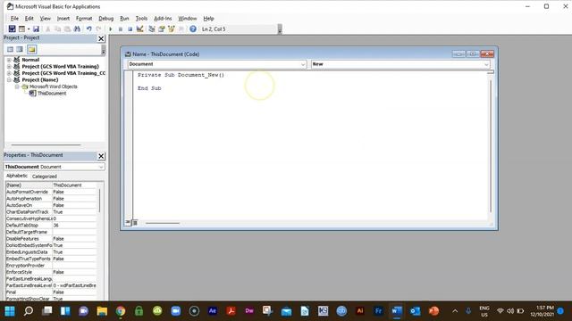Click the Break pause icon in toolbar
This screenshot has height=321, width=572.
(121, 29)
